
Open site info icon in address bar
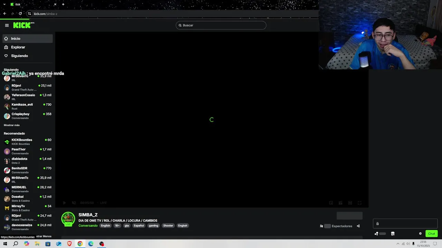29,13
